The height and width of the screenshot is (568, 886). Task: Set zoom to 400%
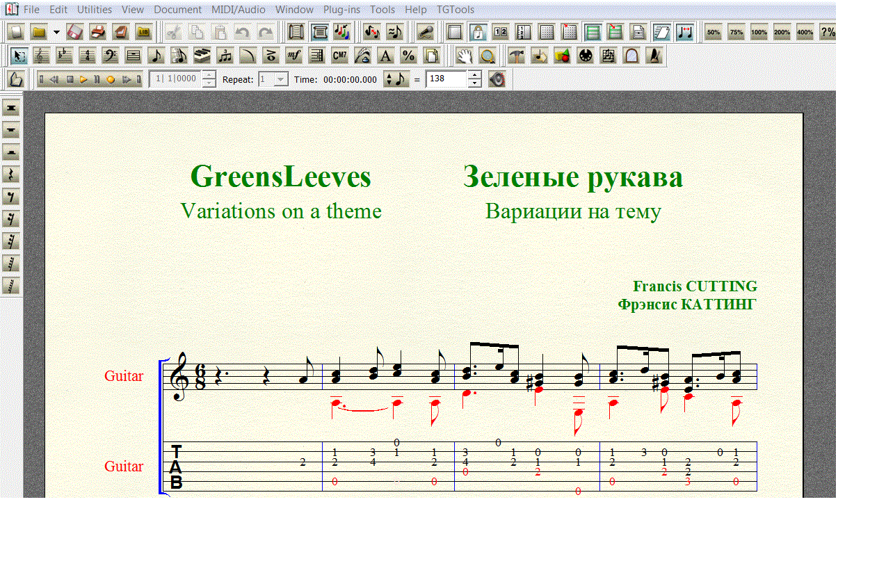coord(805,32)
